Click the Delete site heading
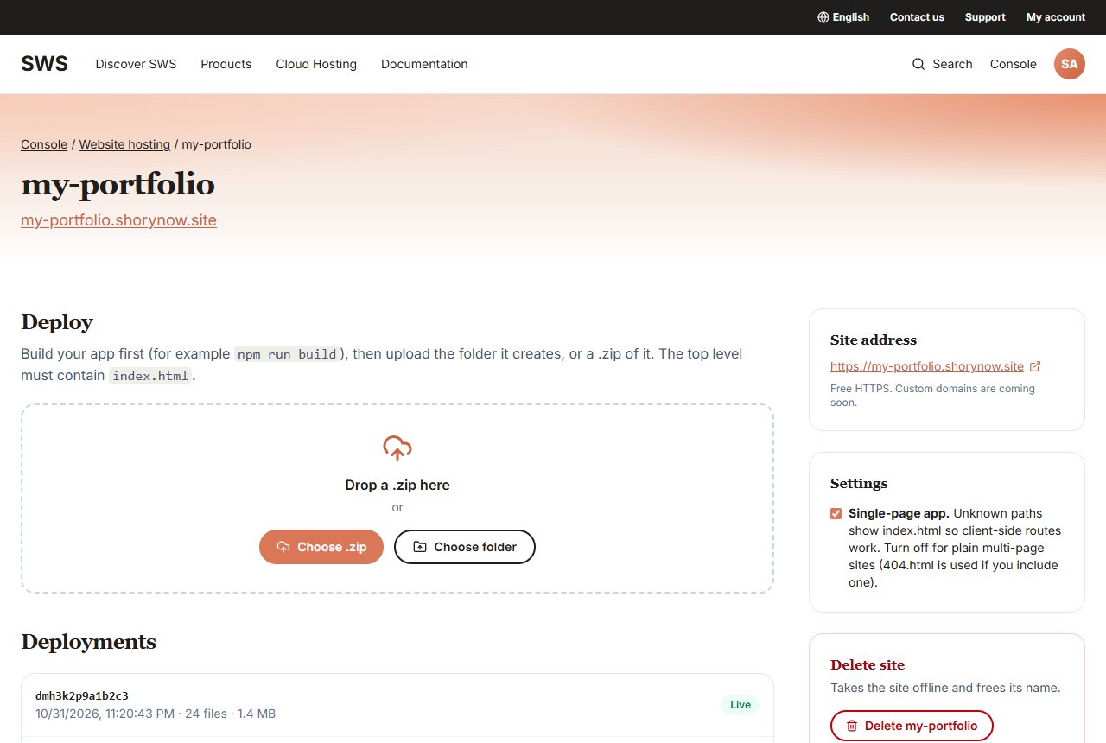The height and width of the screenshot is (743, 1106). (868, 664)
